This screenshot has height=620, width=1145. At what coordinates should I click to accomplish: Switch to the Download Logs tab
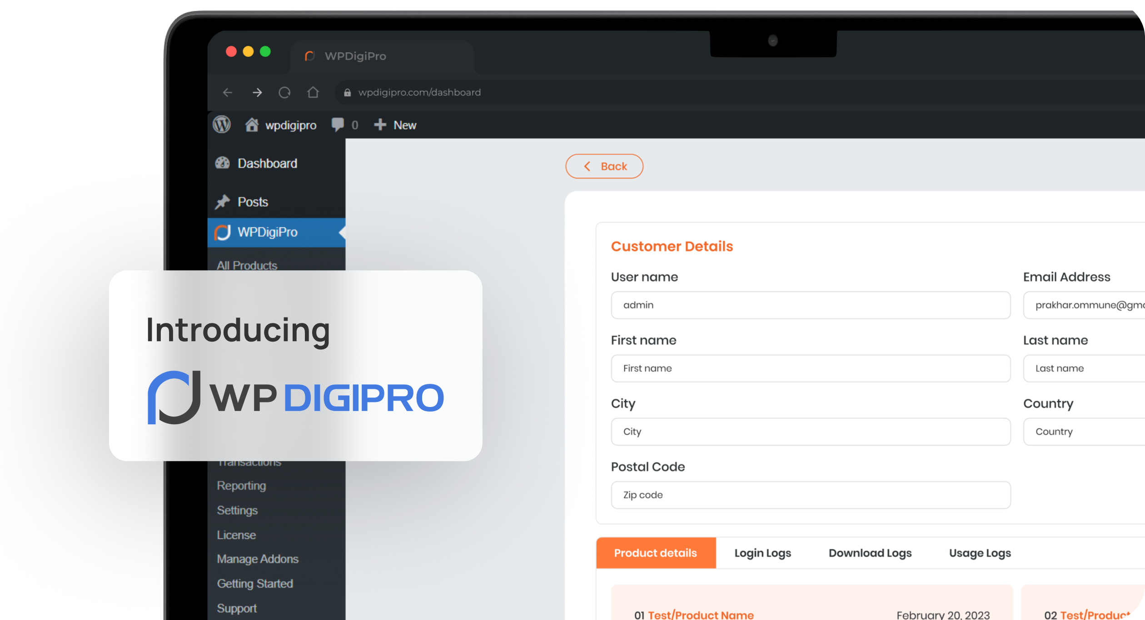(870, 553)
